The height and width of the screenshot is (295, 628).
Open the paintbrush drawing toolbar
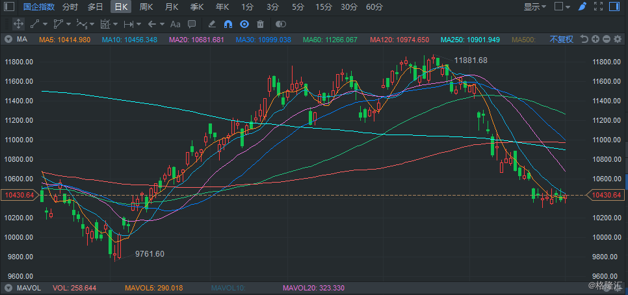click(x=582, y=6)
